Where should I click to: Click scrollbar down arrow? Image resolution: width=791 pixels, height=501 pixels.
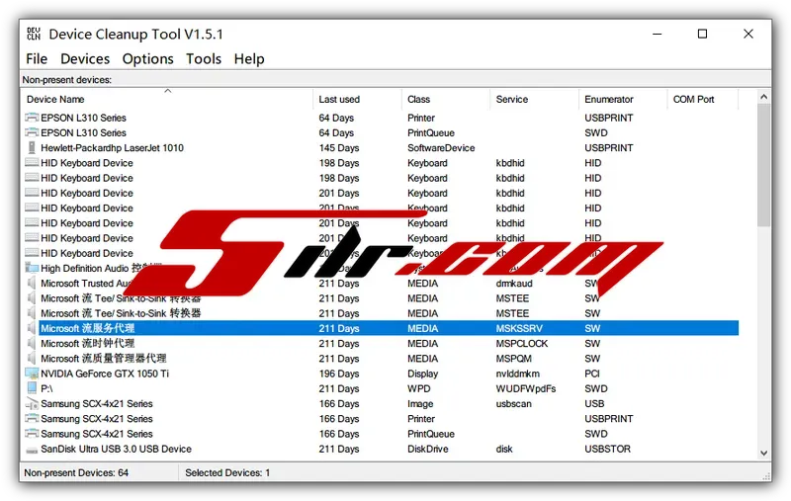pyautogui.click(x=763, y=454)
